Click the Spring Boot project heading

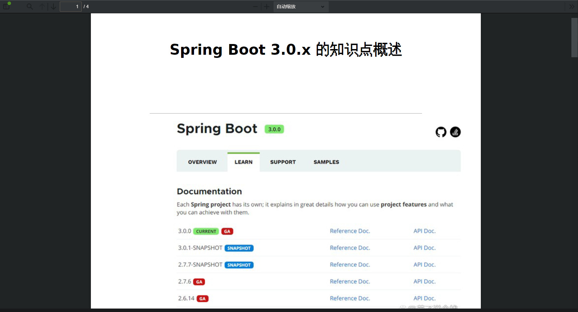217,129
